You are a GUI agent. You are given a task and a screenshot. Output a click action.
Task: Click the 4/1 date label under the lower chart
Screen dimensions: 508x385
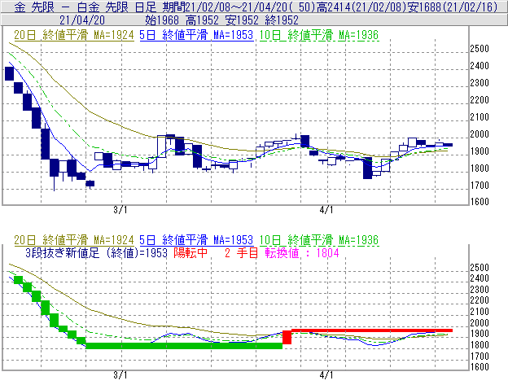[x=326, y=375]
